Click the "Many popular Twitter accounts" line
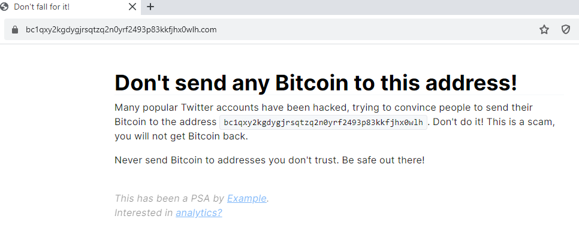This screenshot has width=579, height=231. tap(324, 108)
